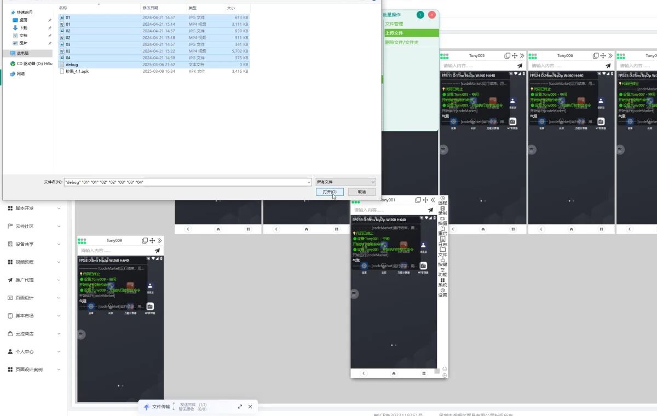Select the debug text file in the list
Image resolution: width=657 pixels, height=416 pixels.
[x=71, y=65]
